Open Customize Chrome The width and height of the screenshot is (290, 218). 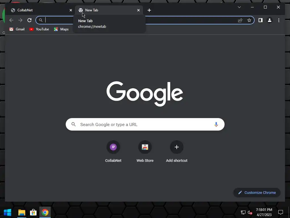(257, 193)
